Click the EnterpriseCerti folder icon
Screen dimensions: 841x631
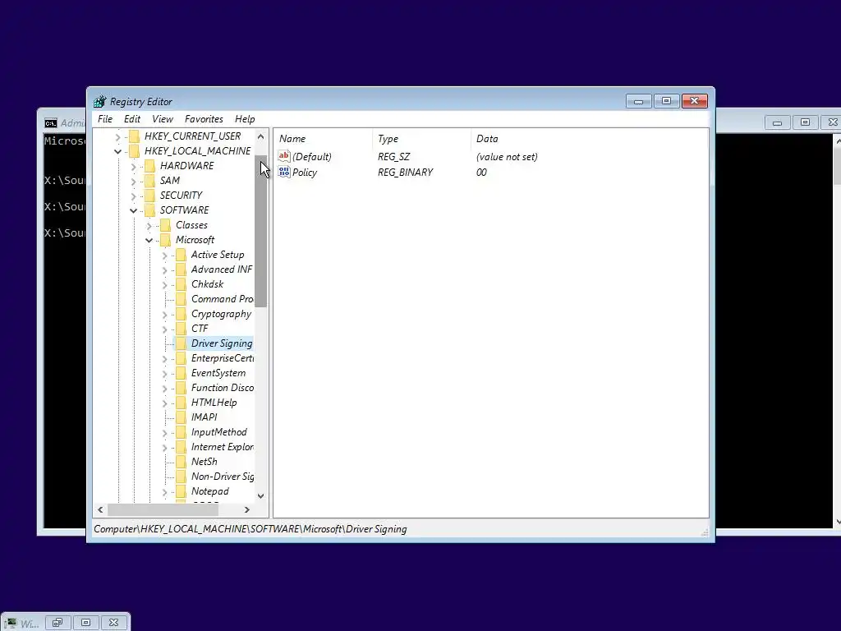pos(182,358)
